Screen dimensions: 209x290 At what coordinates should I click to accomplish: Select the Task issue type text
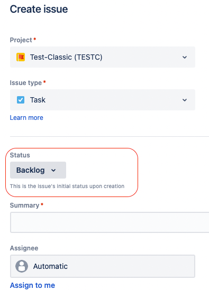tap(38, 100)
